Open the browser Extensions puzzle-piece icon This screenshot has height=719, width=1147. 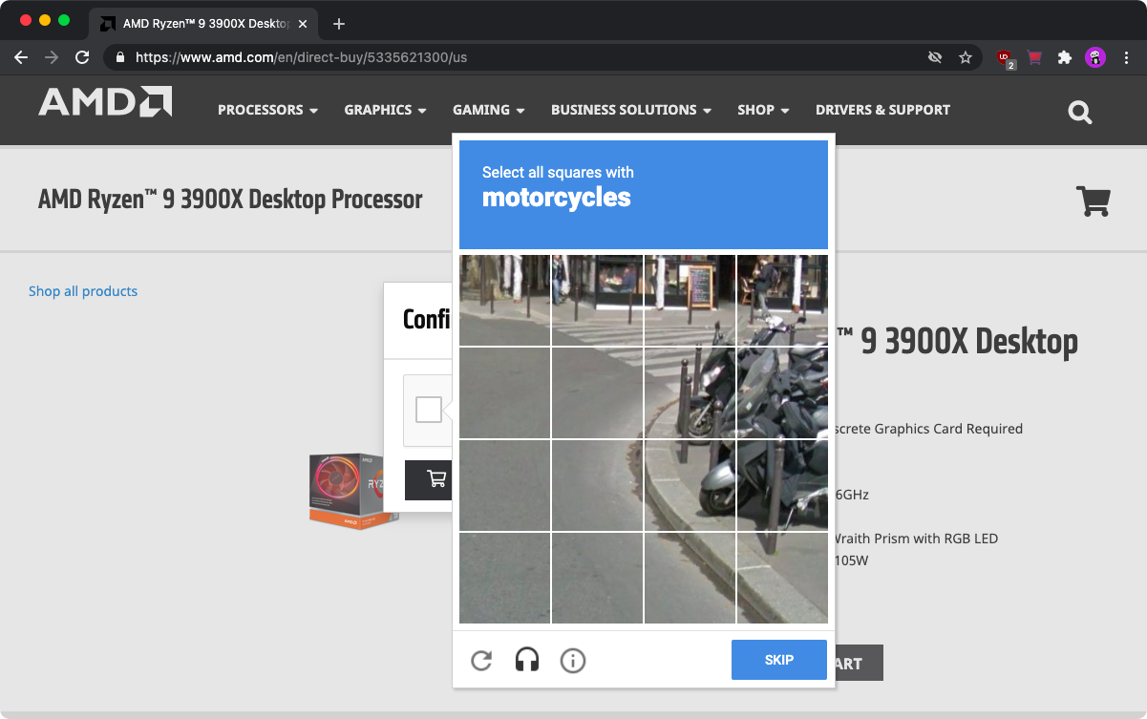click(1065, 57)
